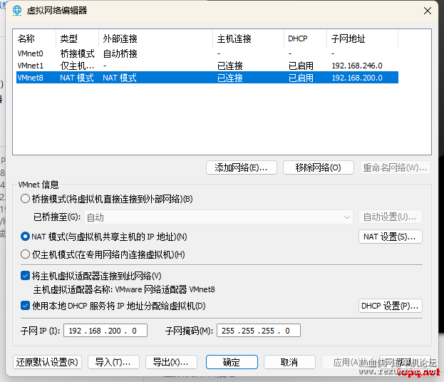Select the VMnet1 row

coord(207,66)
